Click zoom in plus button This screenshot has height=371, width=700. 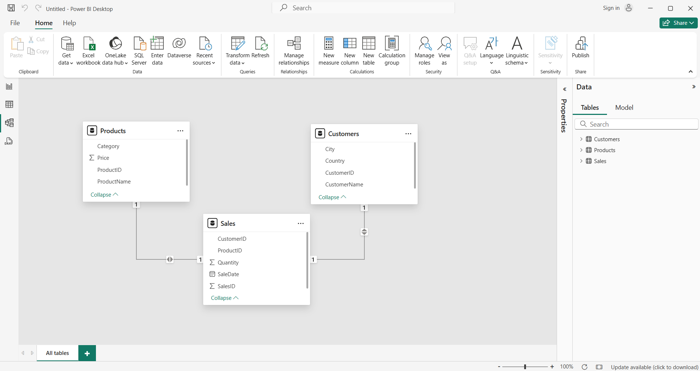pyautogui.click(x=552, y=367)
